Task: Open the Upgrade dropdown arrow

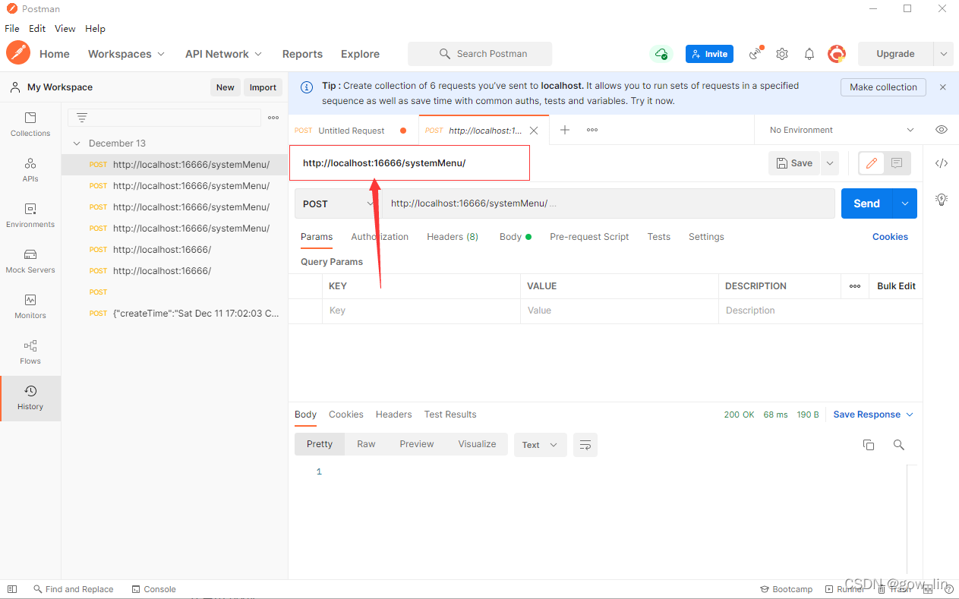Action: pos(944,54)
